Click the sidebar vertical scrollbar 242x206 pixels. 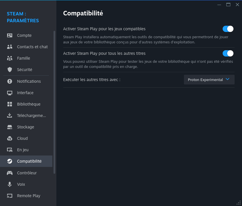click(x=54, y=102)
